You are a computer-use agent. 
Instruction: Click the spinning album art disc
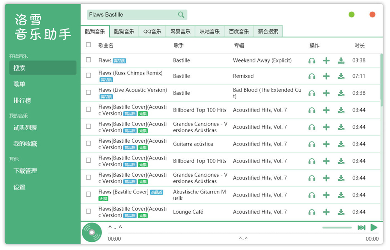[92, 232]
